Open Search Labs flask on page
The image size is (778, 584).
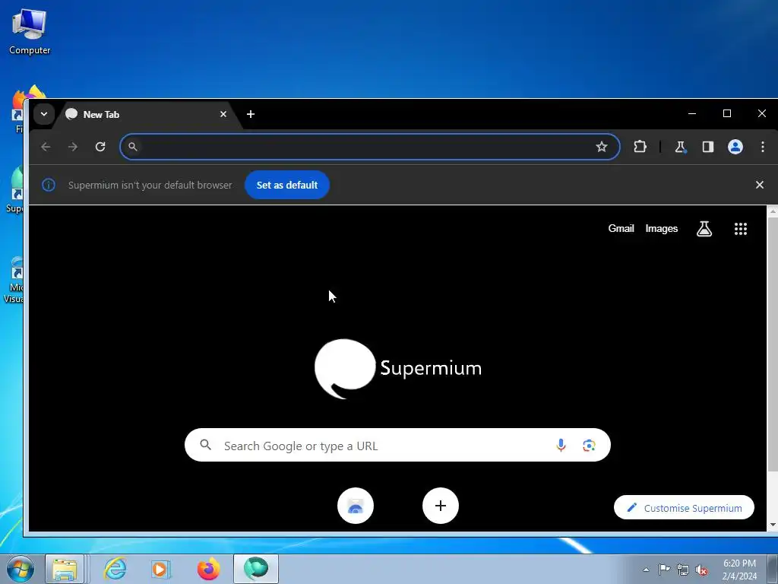[704, 228]
